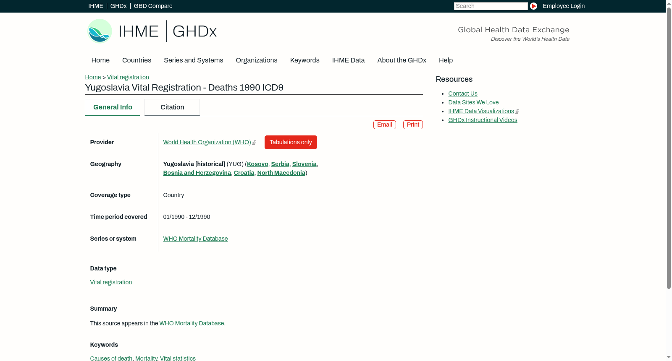Open Contact Us resource link

coord(463,94)
